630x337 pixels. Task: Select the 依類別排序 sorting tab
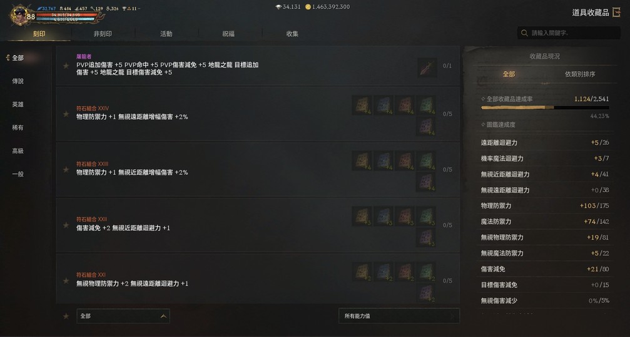pyautogui.click(x=580, y=74)
